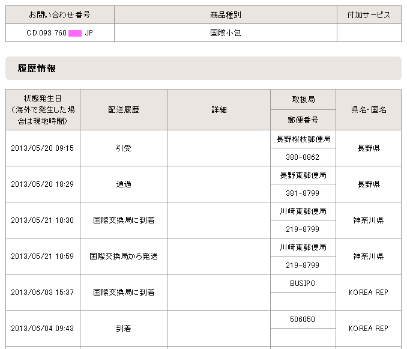Click the 付加サービス column header

click(x=369, y=15)
